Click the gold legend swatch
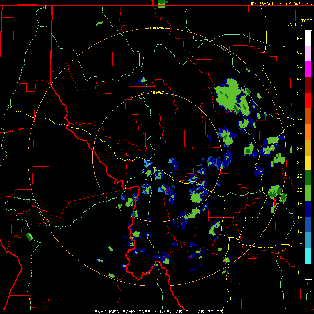Viewport: 314px width, 314px height. pos(308,148)
